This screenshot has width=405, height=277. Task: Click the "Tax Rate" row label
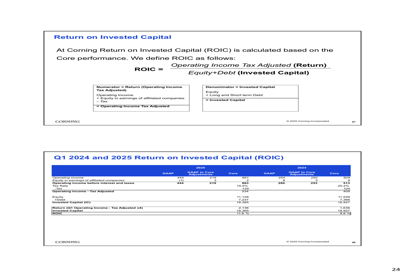click(x=60, y=186)
